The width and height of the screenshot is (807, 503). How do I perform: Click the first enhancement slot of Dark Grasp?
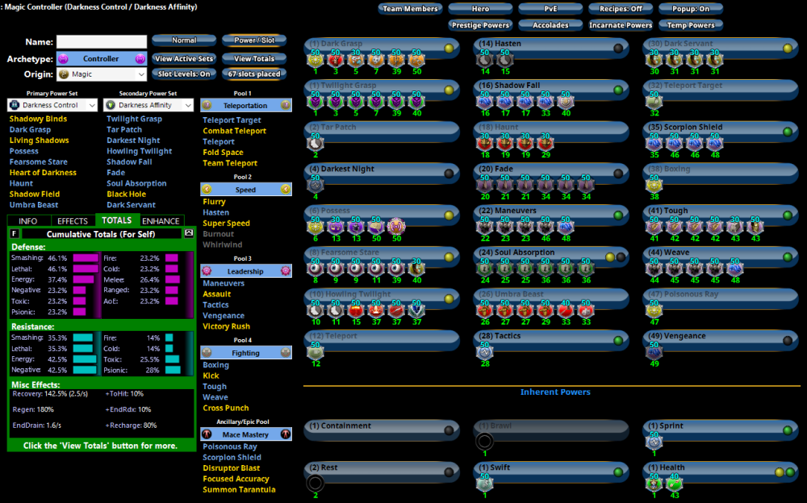(316, 59)
